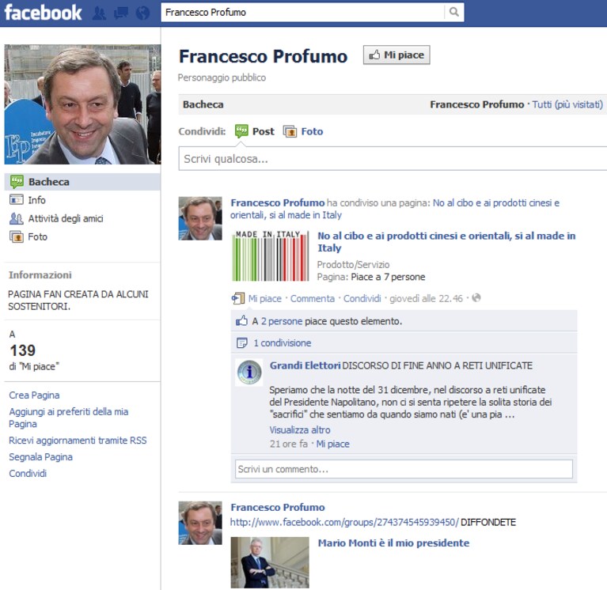Click the search field containing Francesco Profumo
The height and width of the screenshot is (590, 607).
(302, 13)
